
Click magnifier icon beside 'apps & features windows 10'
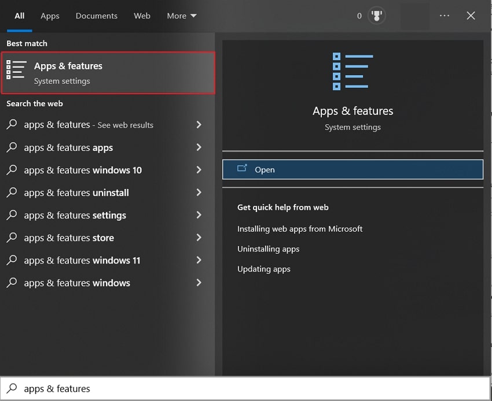tap(12, 169)
